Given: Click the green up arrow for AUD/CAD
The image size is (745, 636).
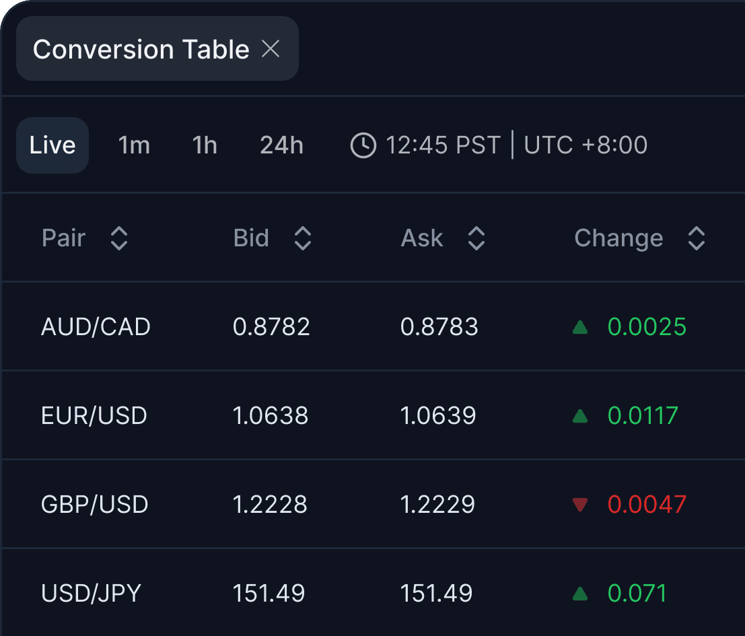Looking at the screenshot, I should pyautogui.click(x=579, y=326).
